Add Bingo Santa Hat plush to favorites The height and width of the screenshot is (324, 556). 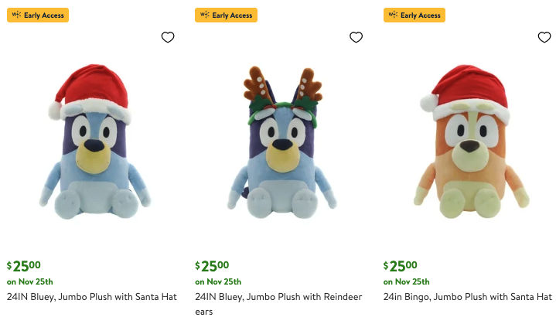click(x=544, y=37)
